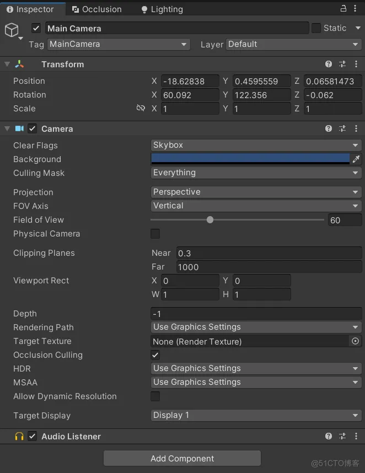Click the Background color swatch
The image size is (365, 473).
250,159
